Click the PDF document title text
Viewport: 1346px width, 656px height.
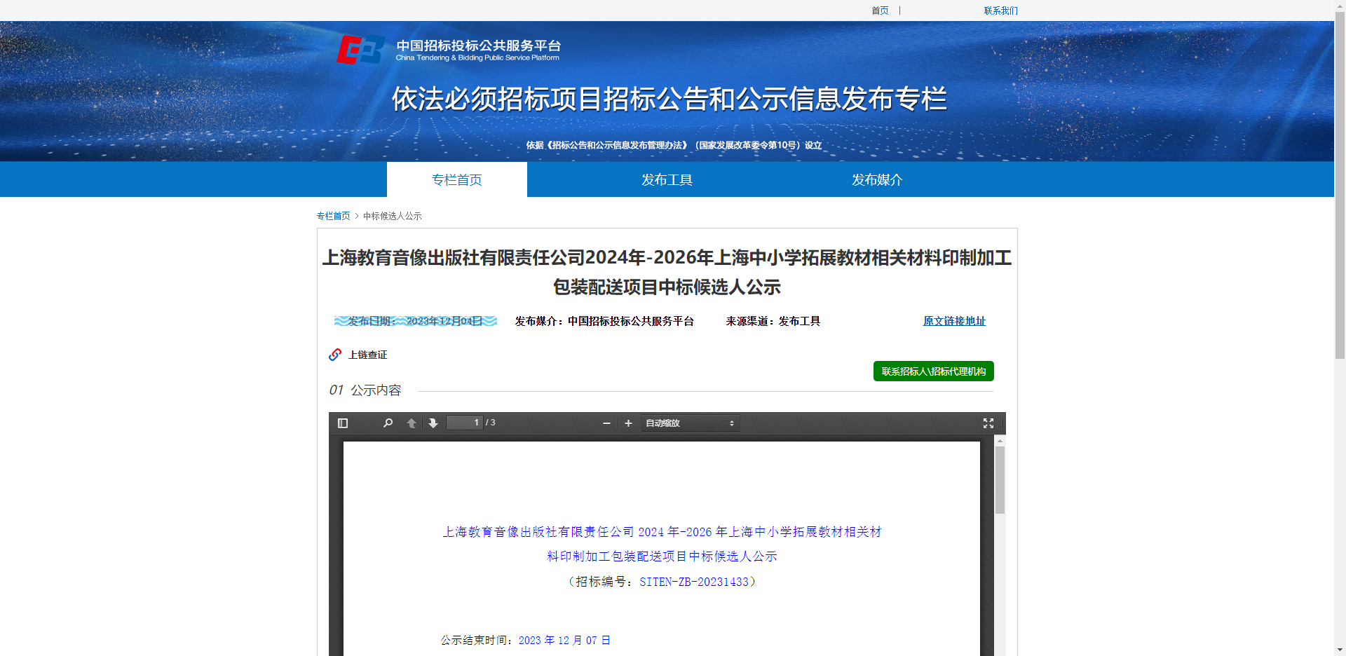tap(662, 544)
